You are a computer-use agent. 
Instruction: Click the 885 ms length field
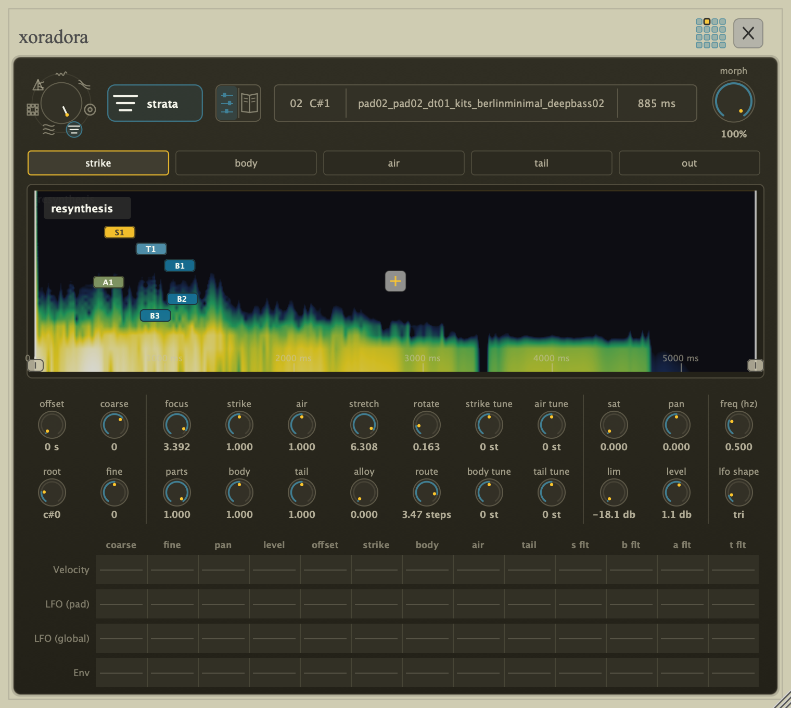(657, 103)
